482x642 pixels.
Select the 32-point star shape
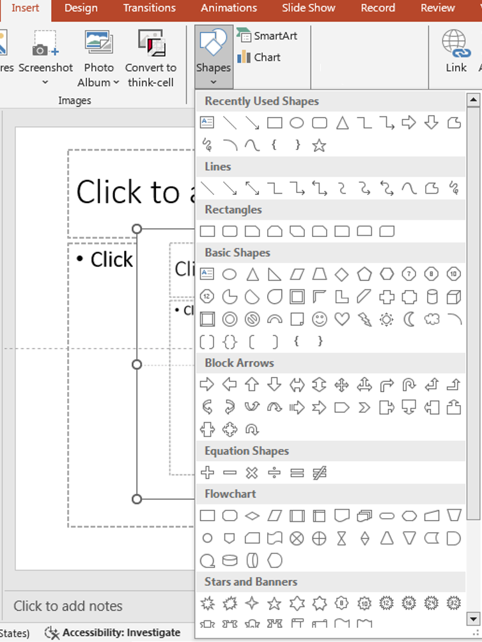click(x=454, y=603)
